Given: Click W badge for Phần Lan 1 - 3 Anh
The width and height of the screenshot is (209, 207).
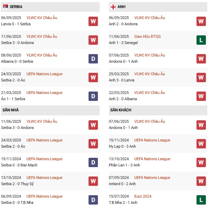Looking at the screenshot, I should pos(201,162).
